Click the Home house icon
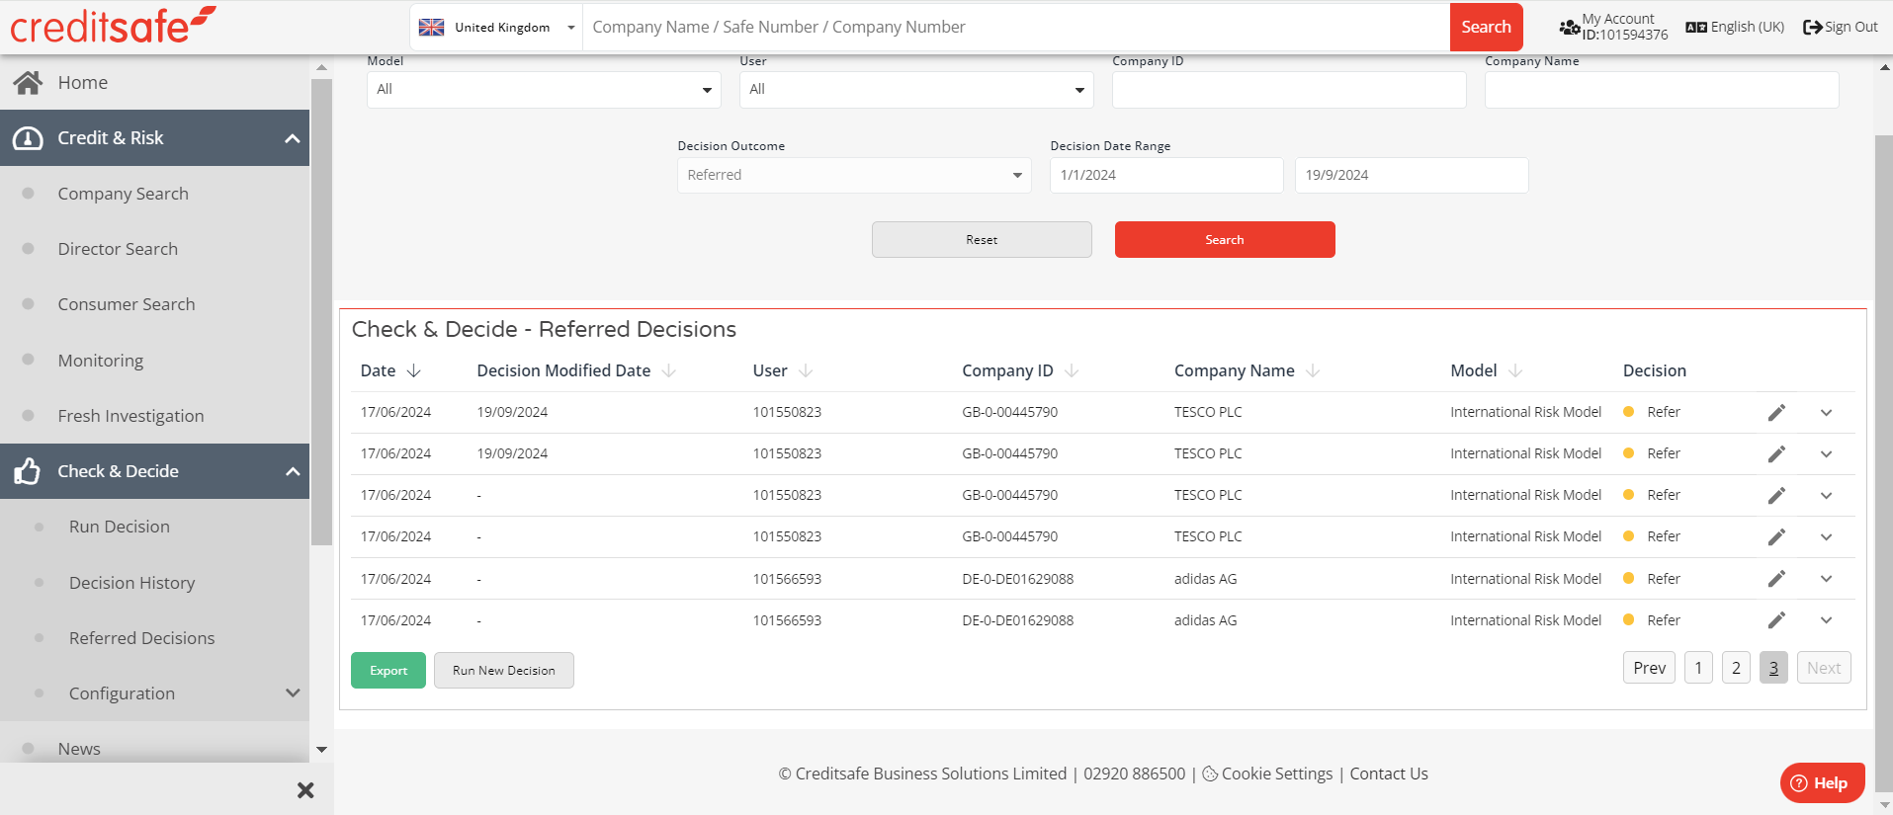 (28, 83)
